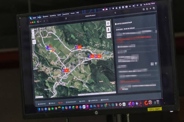Click the map attribution link at bottom
184x122 pixels.
(x=97, y=94)
